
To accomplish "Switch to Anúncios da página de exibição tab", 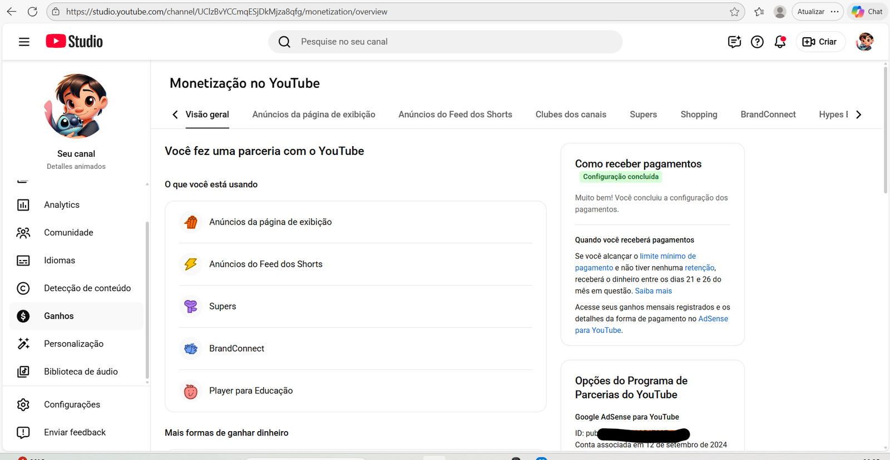I will coord(314,114).
